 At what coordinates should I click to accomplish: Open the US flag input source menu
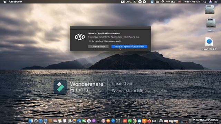click(179, 2)
